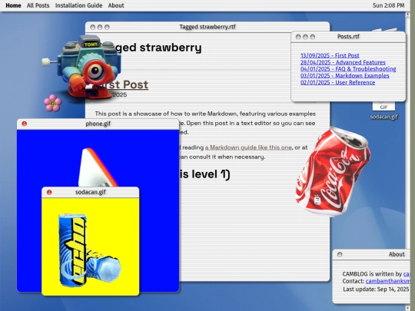Screen dimensions: 415x311
Task: Click the clock showing Sun 2:08 PM
Action: click(388, 5)
